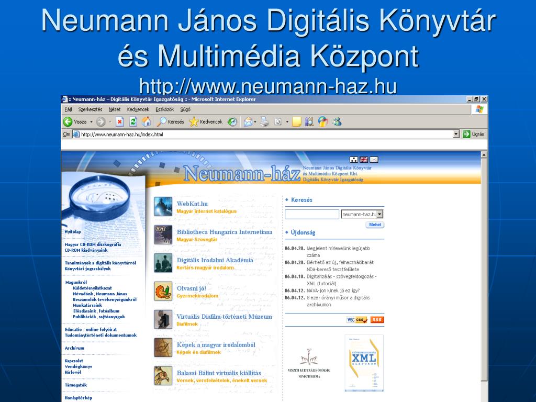Open the back button history dropdown
The height and width of the screenshot is (402, 536).
pyautogui.click(x=91, y=121)
